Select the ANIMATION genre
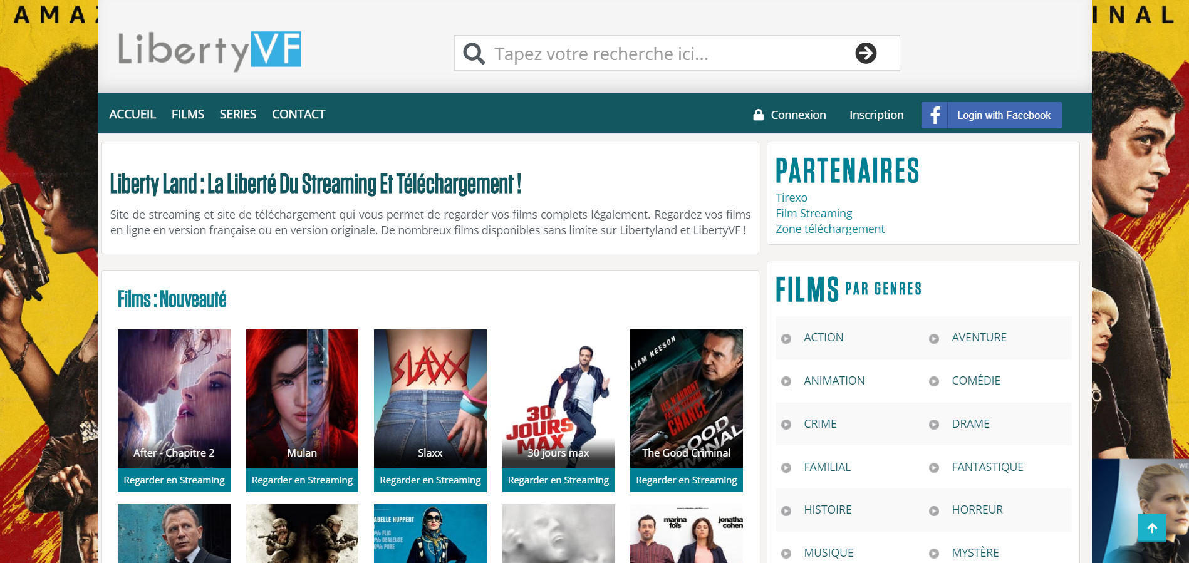Screen dimensions: 1189x563 834,381
